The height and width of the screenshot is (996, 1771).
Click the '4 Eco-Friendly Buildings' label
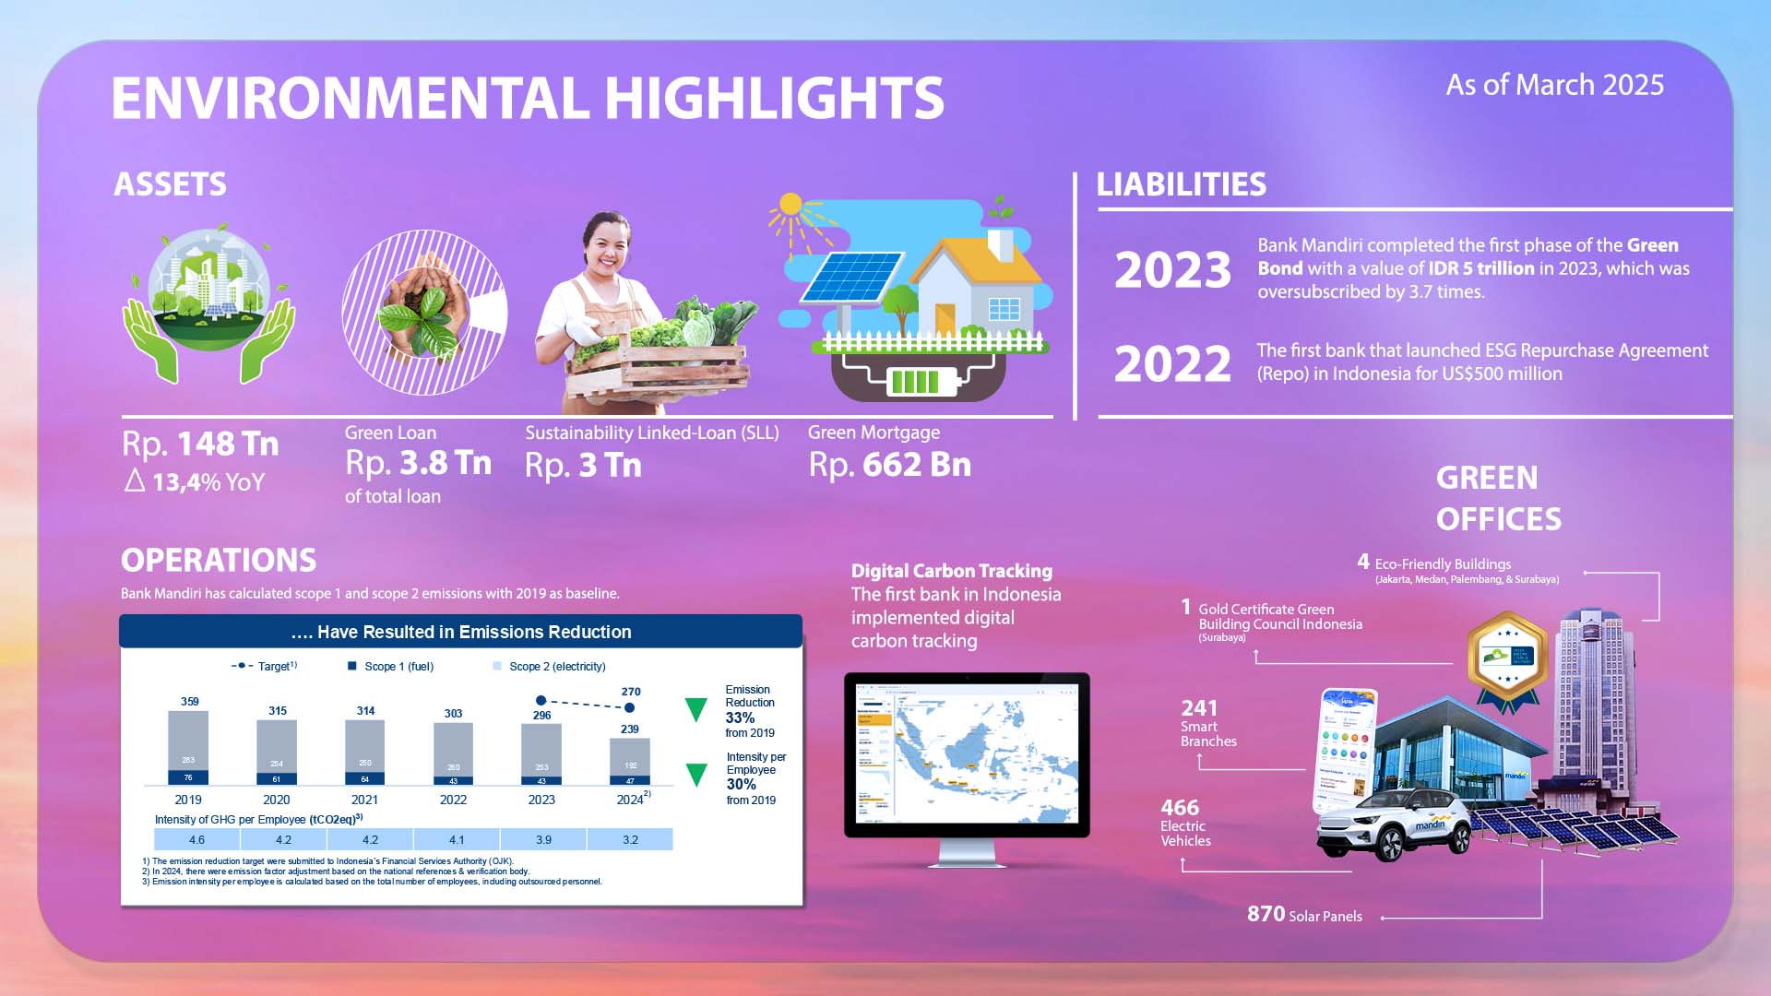pos(1458,569)
